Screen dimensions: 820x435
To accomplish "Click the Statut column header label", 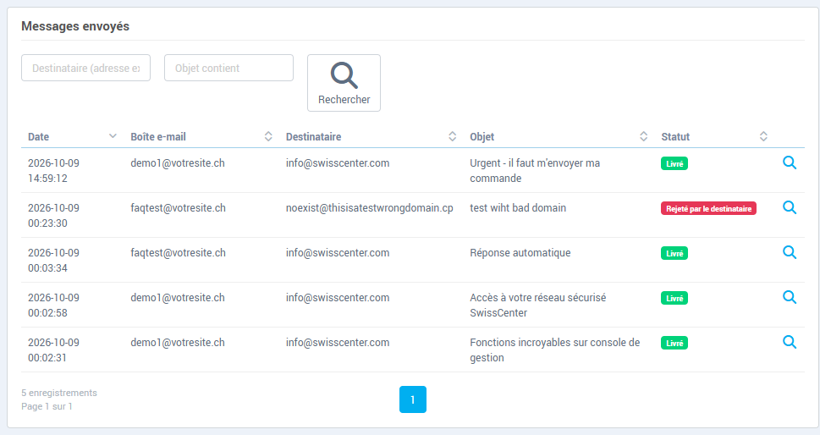I will pos(675,137).
